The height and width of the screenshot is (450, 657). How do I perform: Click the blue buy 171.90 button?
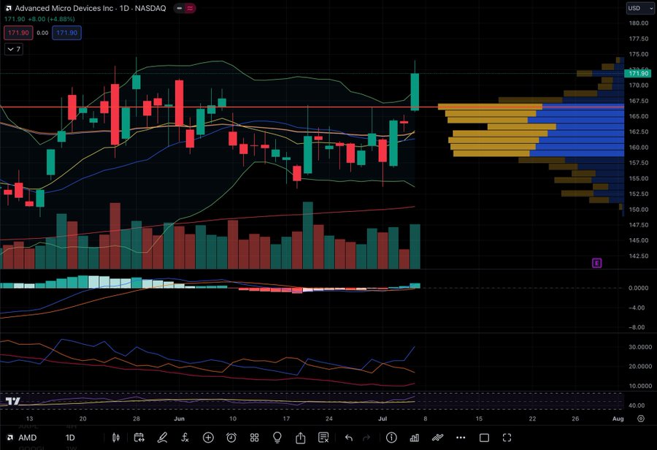pyautogui.click(x=66, y=32)
